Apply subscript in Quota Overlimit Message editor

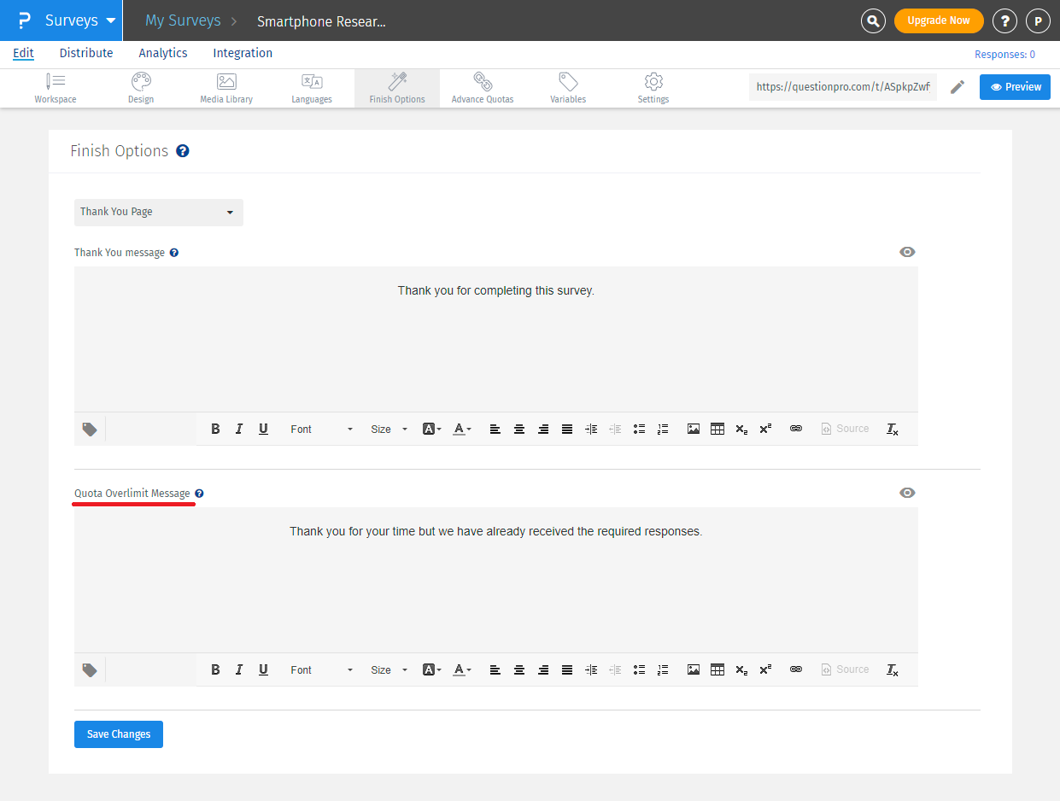coord(741,669)
